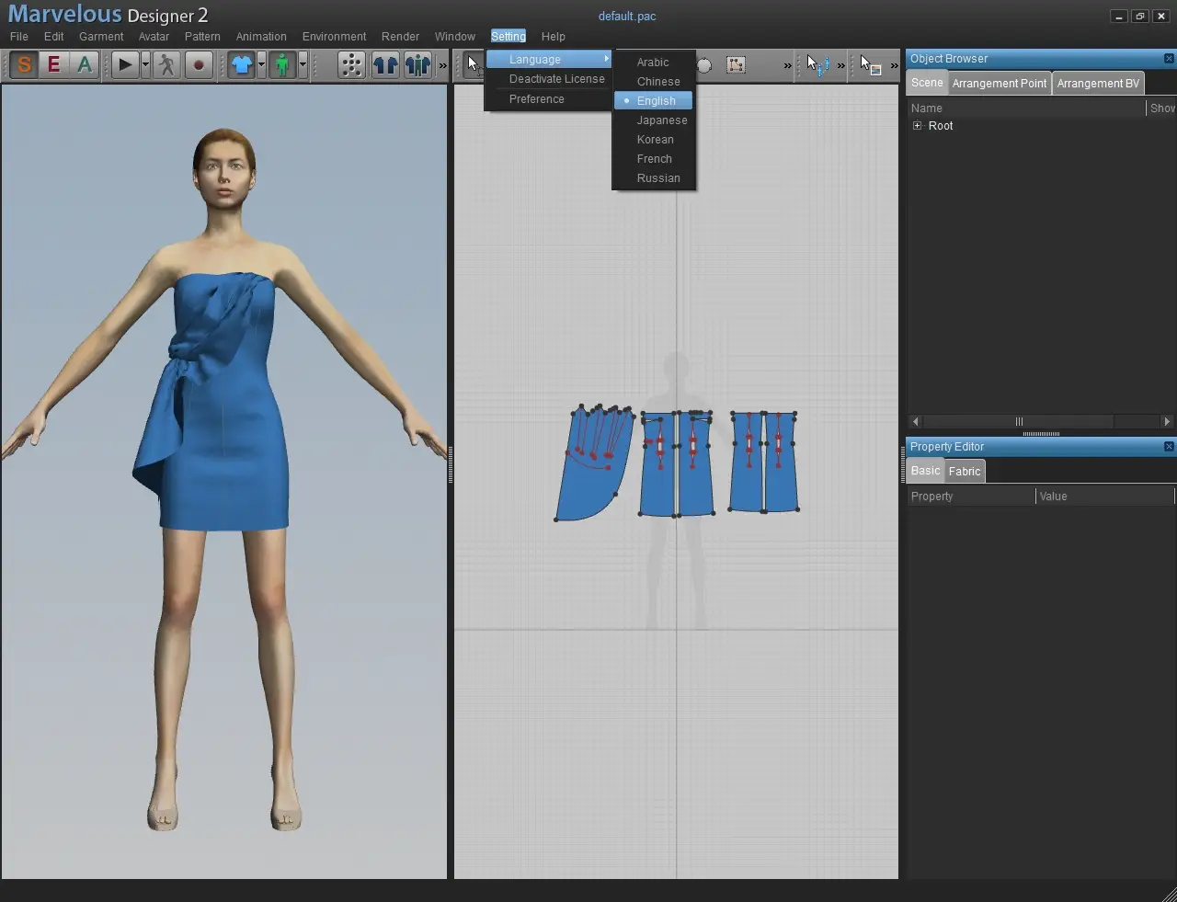Image resolution: width=1177 pixels, height=902 pixels.
Task: Click the garment-with-avatar arrangement icon
Action: [417, 64]
